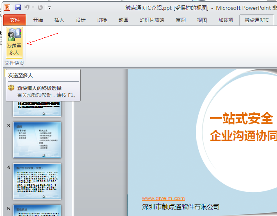Switch to the 插入 ribbon tab
This screenshot has height=216, width=277.
(59, 20)
